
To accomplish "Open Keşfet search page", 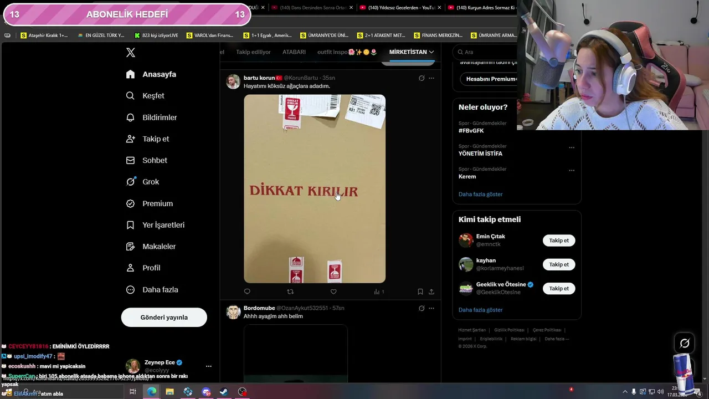I will (145, 96).
